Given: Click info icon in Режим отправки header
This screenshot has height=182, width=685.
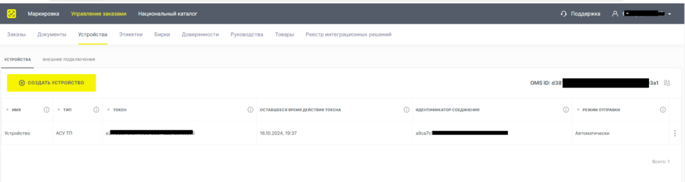Looking at the screenshot, I should click(662, 110).
